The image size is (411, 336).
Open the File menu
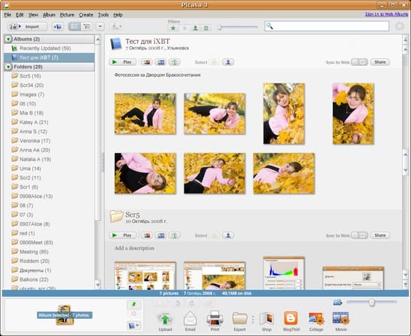[8, 15]
